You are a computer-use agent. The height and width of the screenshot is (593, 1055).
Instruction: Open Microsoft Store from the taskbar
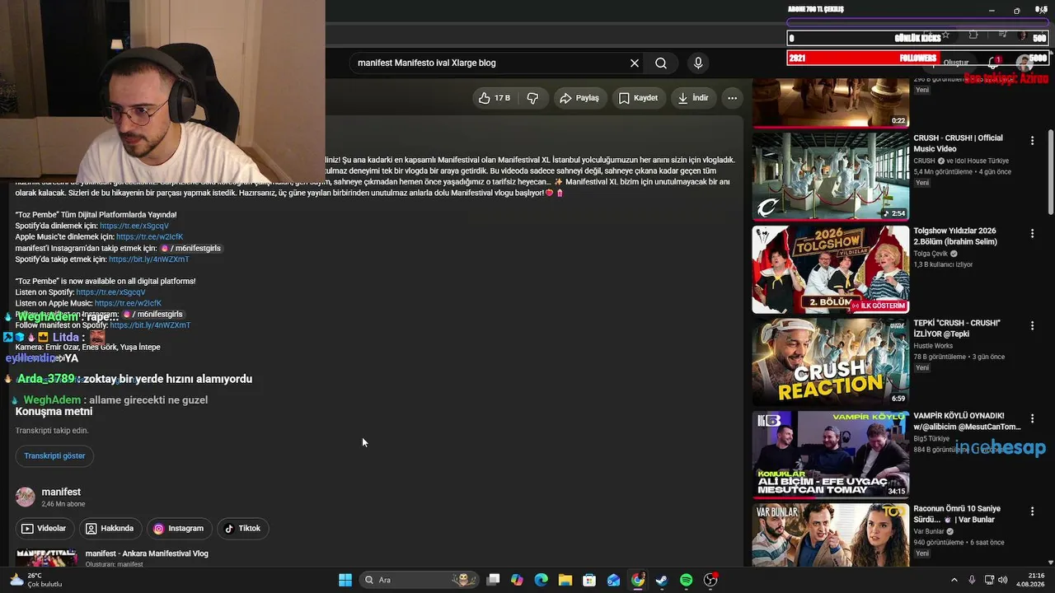(589, 580)
